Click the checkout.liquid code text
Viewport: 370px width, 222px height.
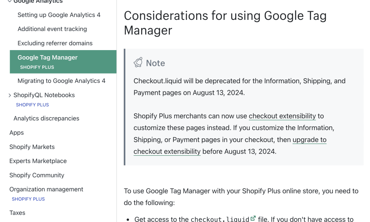pos(220,219)
